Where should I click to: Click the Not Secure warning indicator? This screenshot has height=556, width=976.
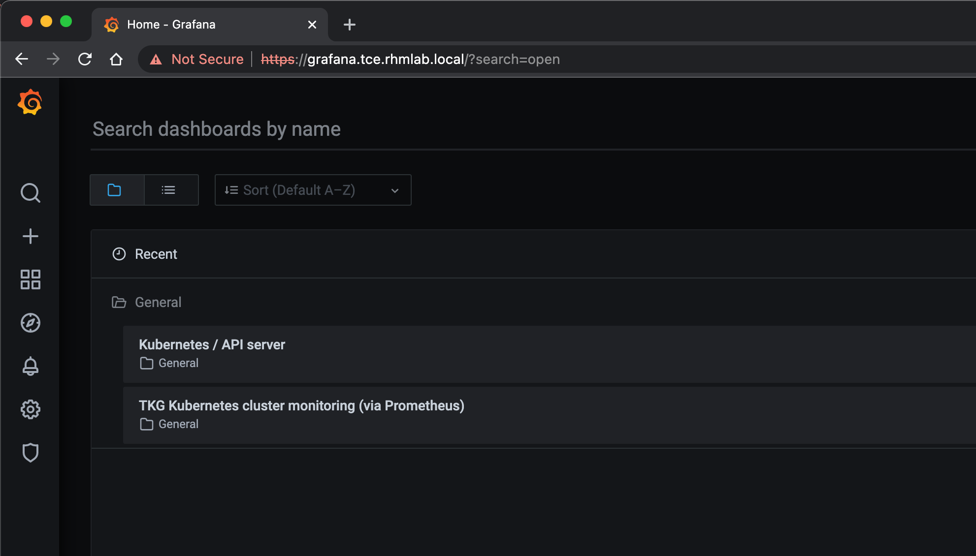pyautogui.click(x=196, y=59)
